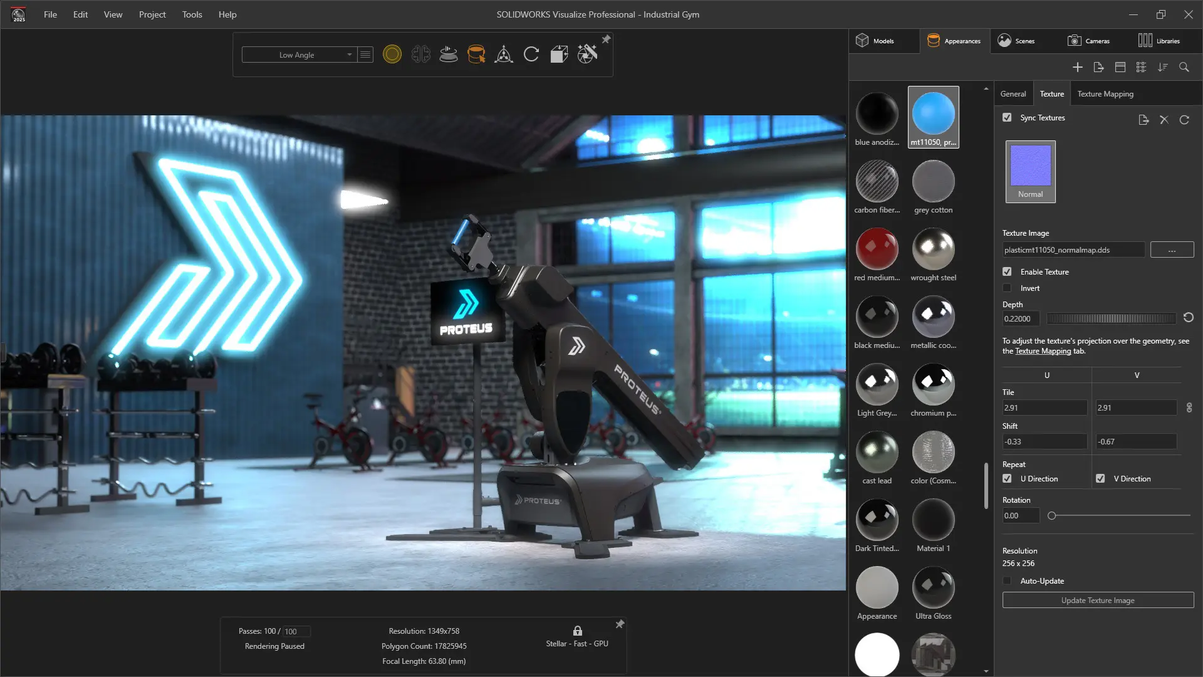Select the paint bucket appearance tool
Image resolution: width=1203 pixels, height=677 pixels.
click(x=476, y=54)
